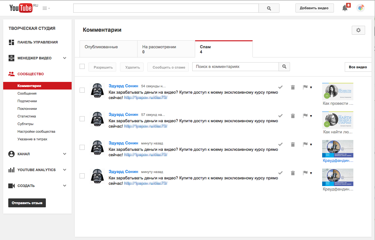The image size is (375, 240).
Task: Open the Все видео dropdown filter
Action: [358, 67]
